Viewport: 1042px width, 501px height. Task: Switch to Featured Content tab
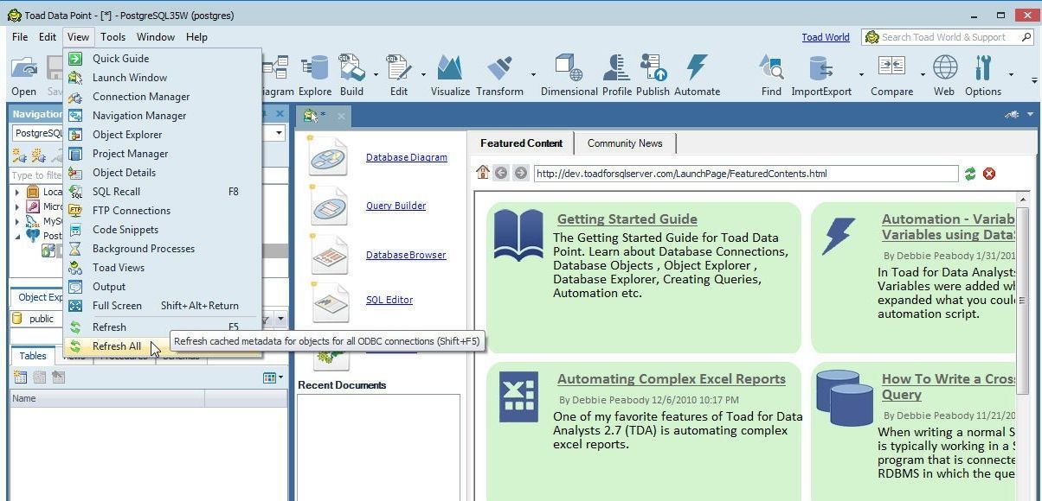point(521,143)
